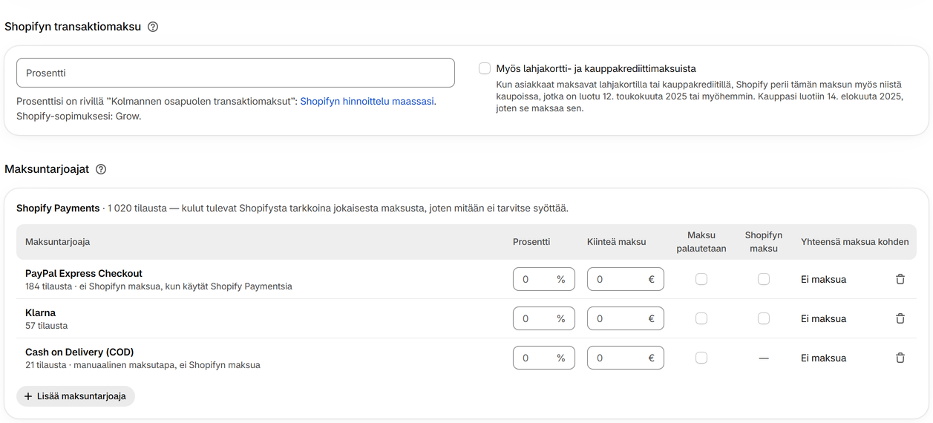Check Shopifyn maksu for PayPal Express Checkout
The height and width of the screenshot is (423, 933).
coord(764,279)
